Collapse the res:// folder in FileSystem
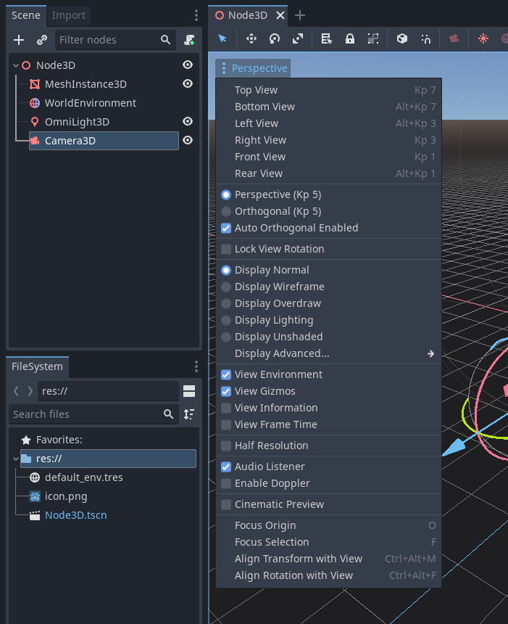This screenshot has width=508, height=624. point(16,459)
